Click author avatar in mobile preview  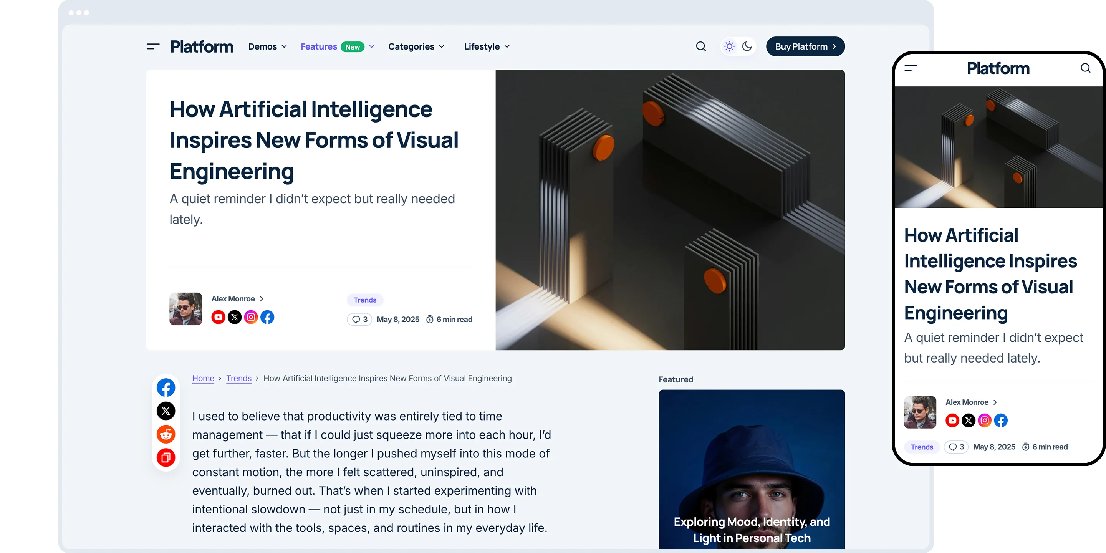920,412
